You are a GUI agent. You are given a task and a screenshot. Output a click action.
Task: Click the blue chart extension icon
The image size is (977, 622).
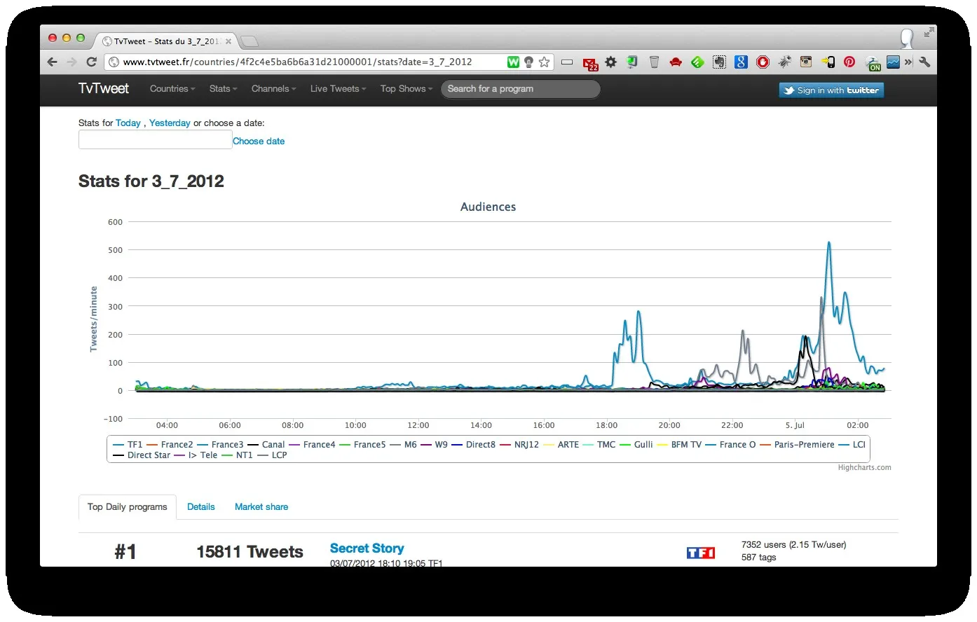pos(893,62)
